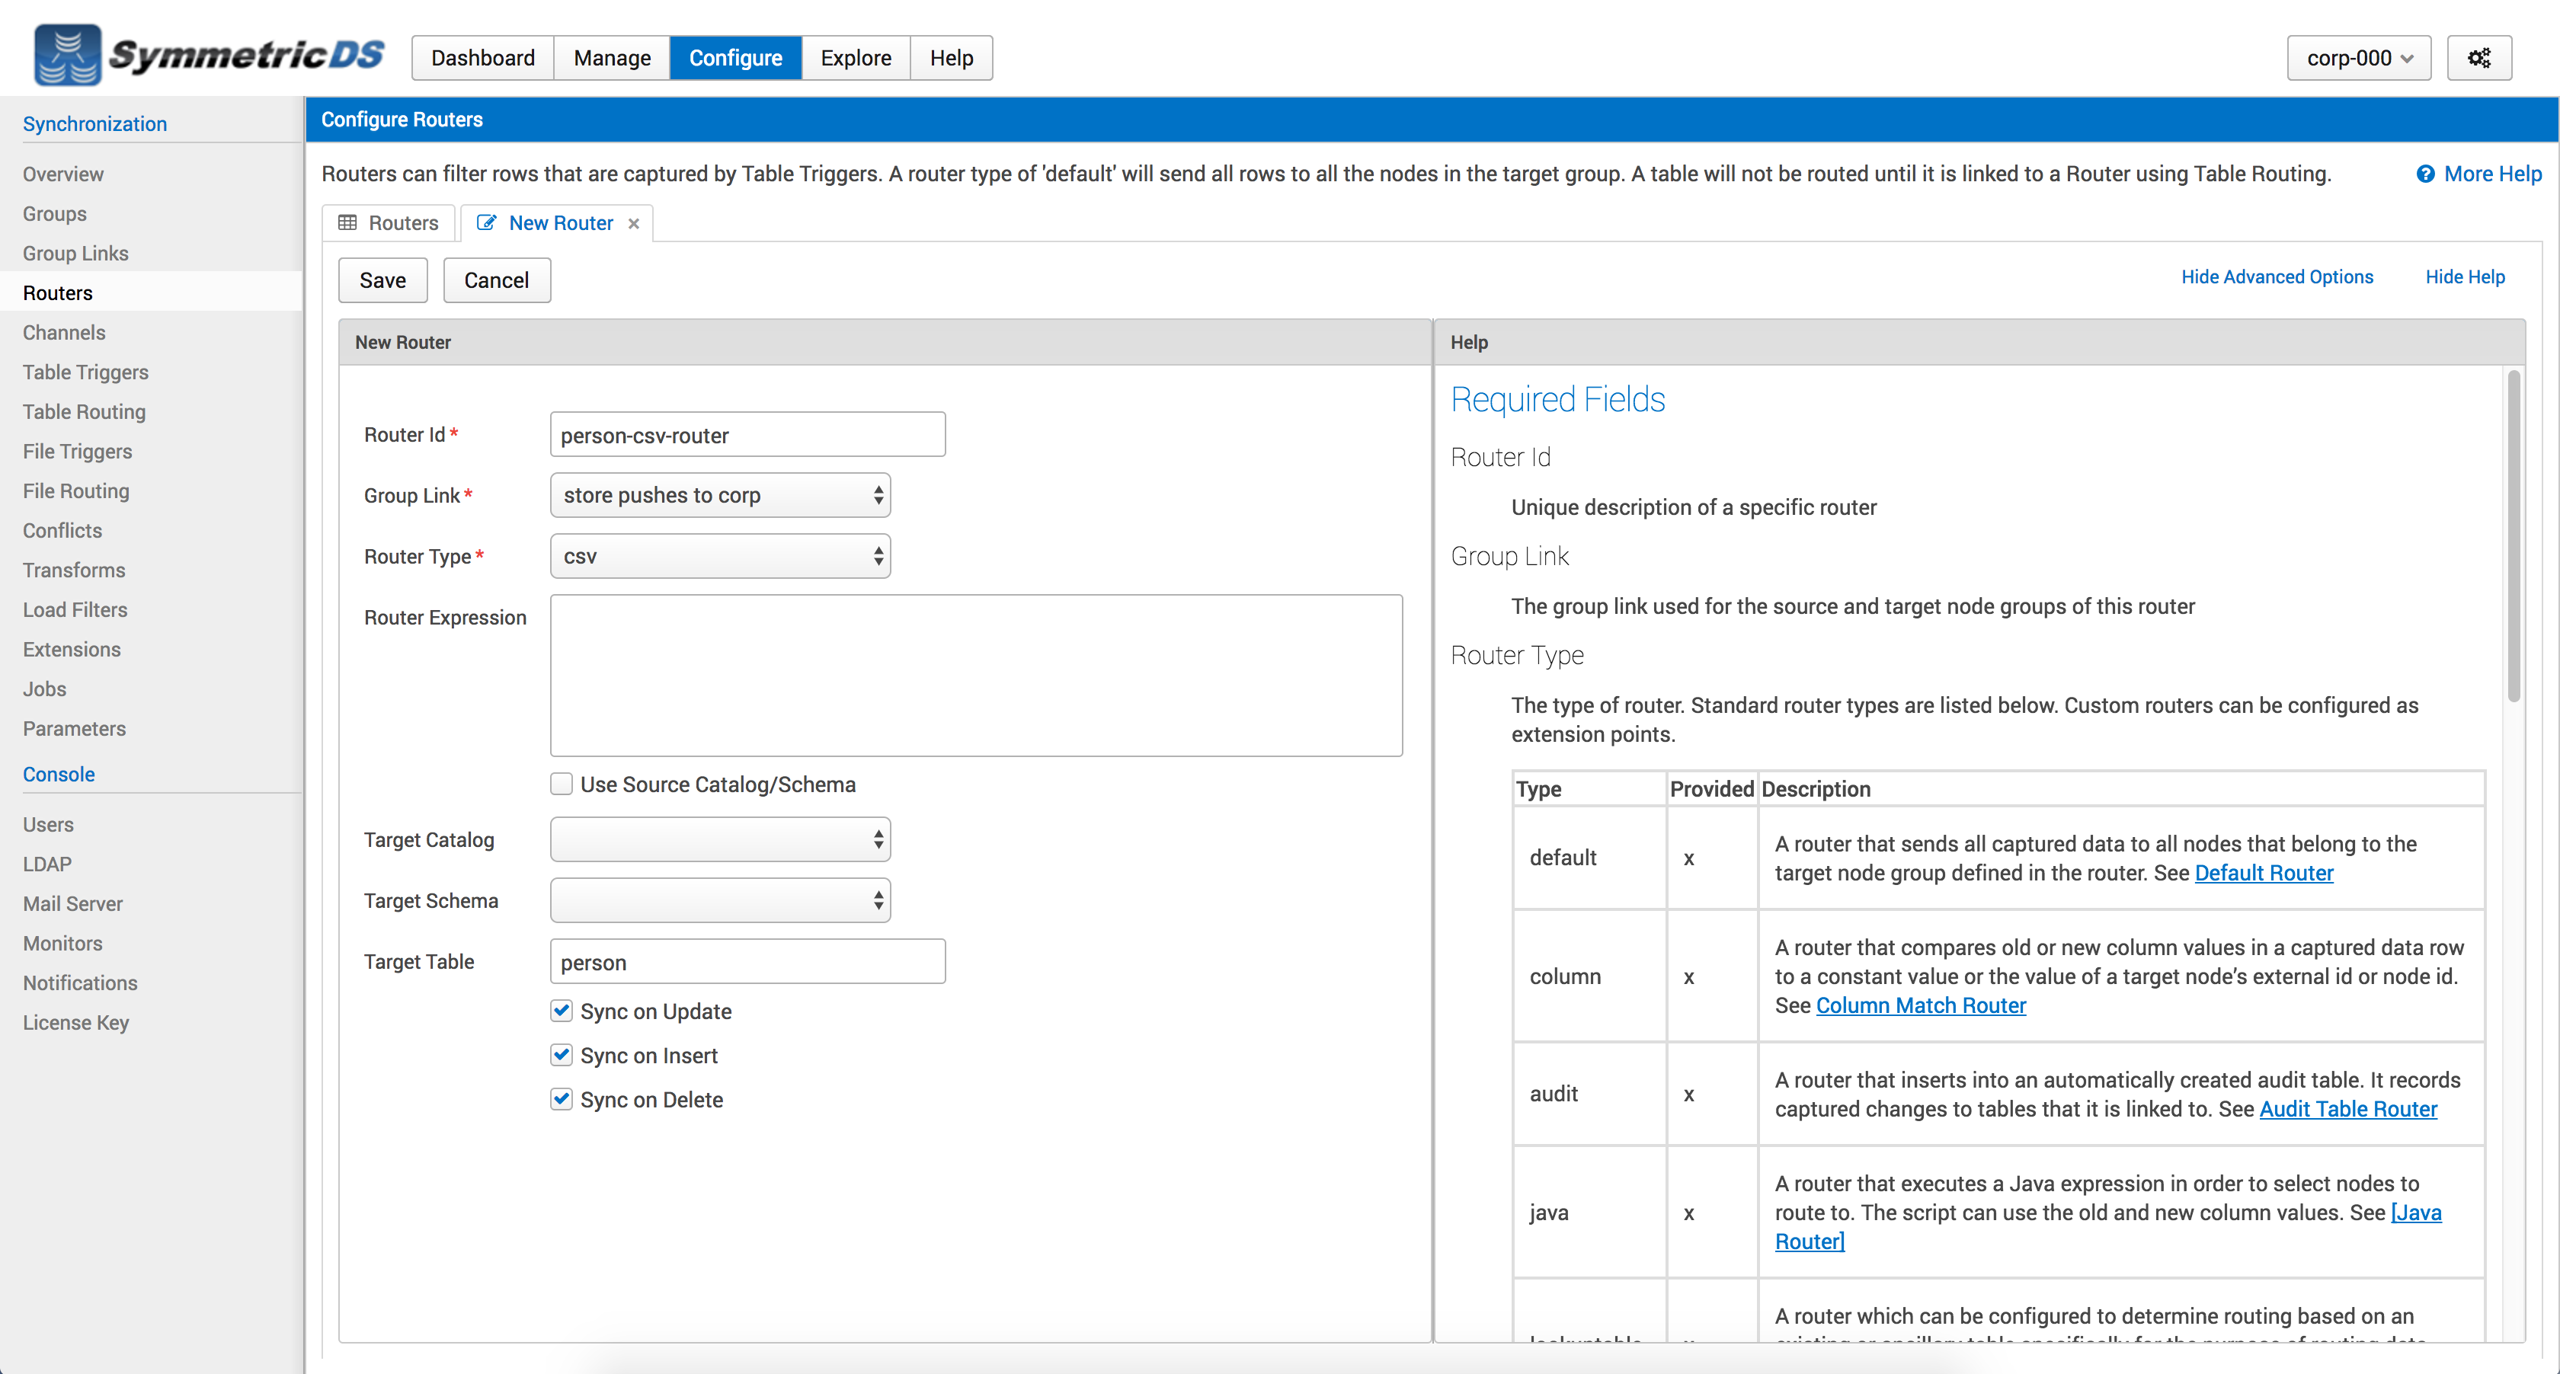Open the settings gears icon
Image resolution: width=2560 pixels, height=1374 pixels.
point(2478,58)
